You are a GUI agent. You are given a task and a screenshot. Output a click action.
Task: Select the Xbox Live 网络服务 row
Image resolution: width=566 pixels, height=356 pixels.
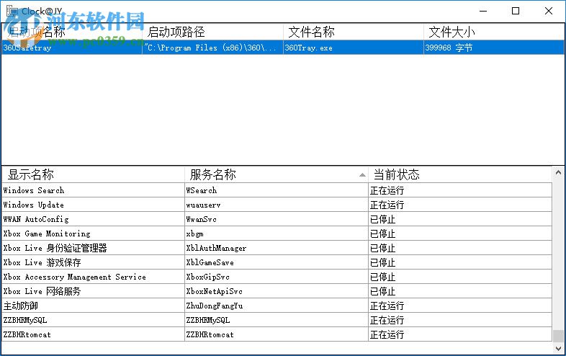[x=277, y=291]
